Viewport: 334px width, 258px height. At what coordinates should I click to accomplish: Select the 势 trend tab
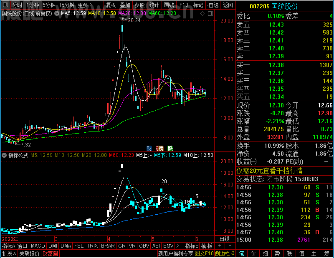(278, 253)
